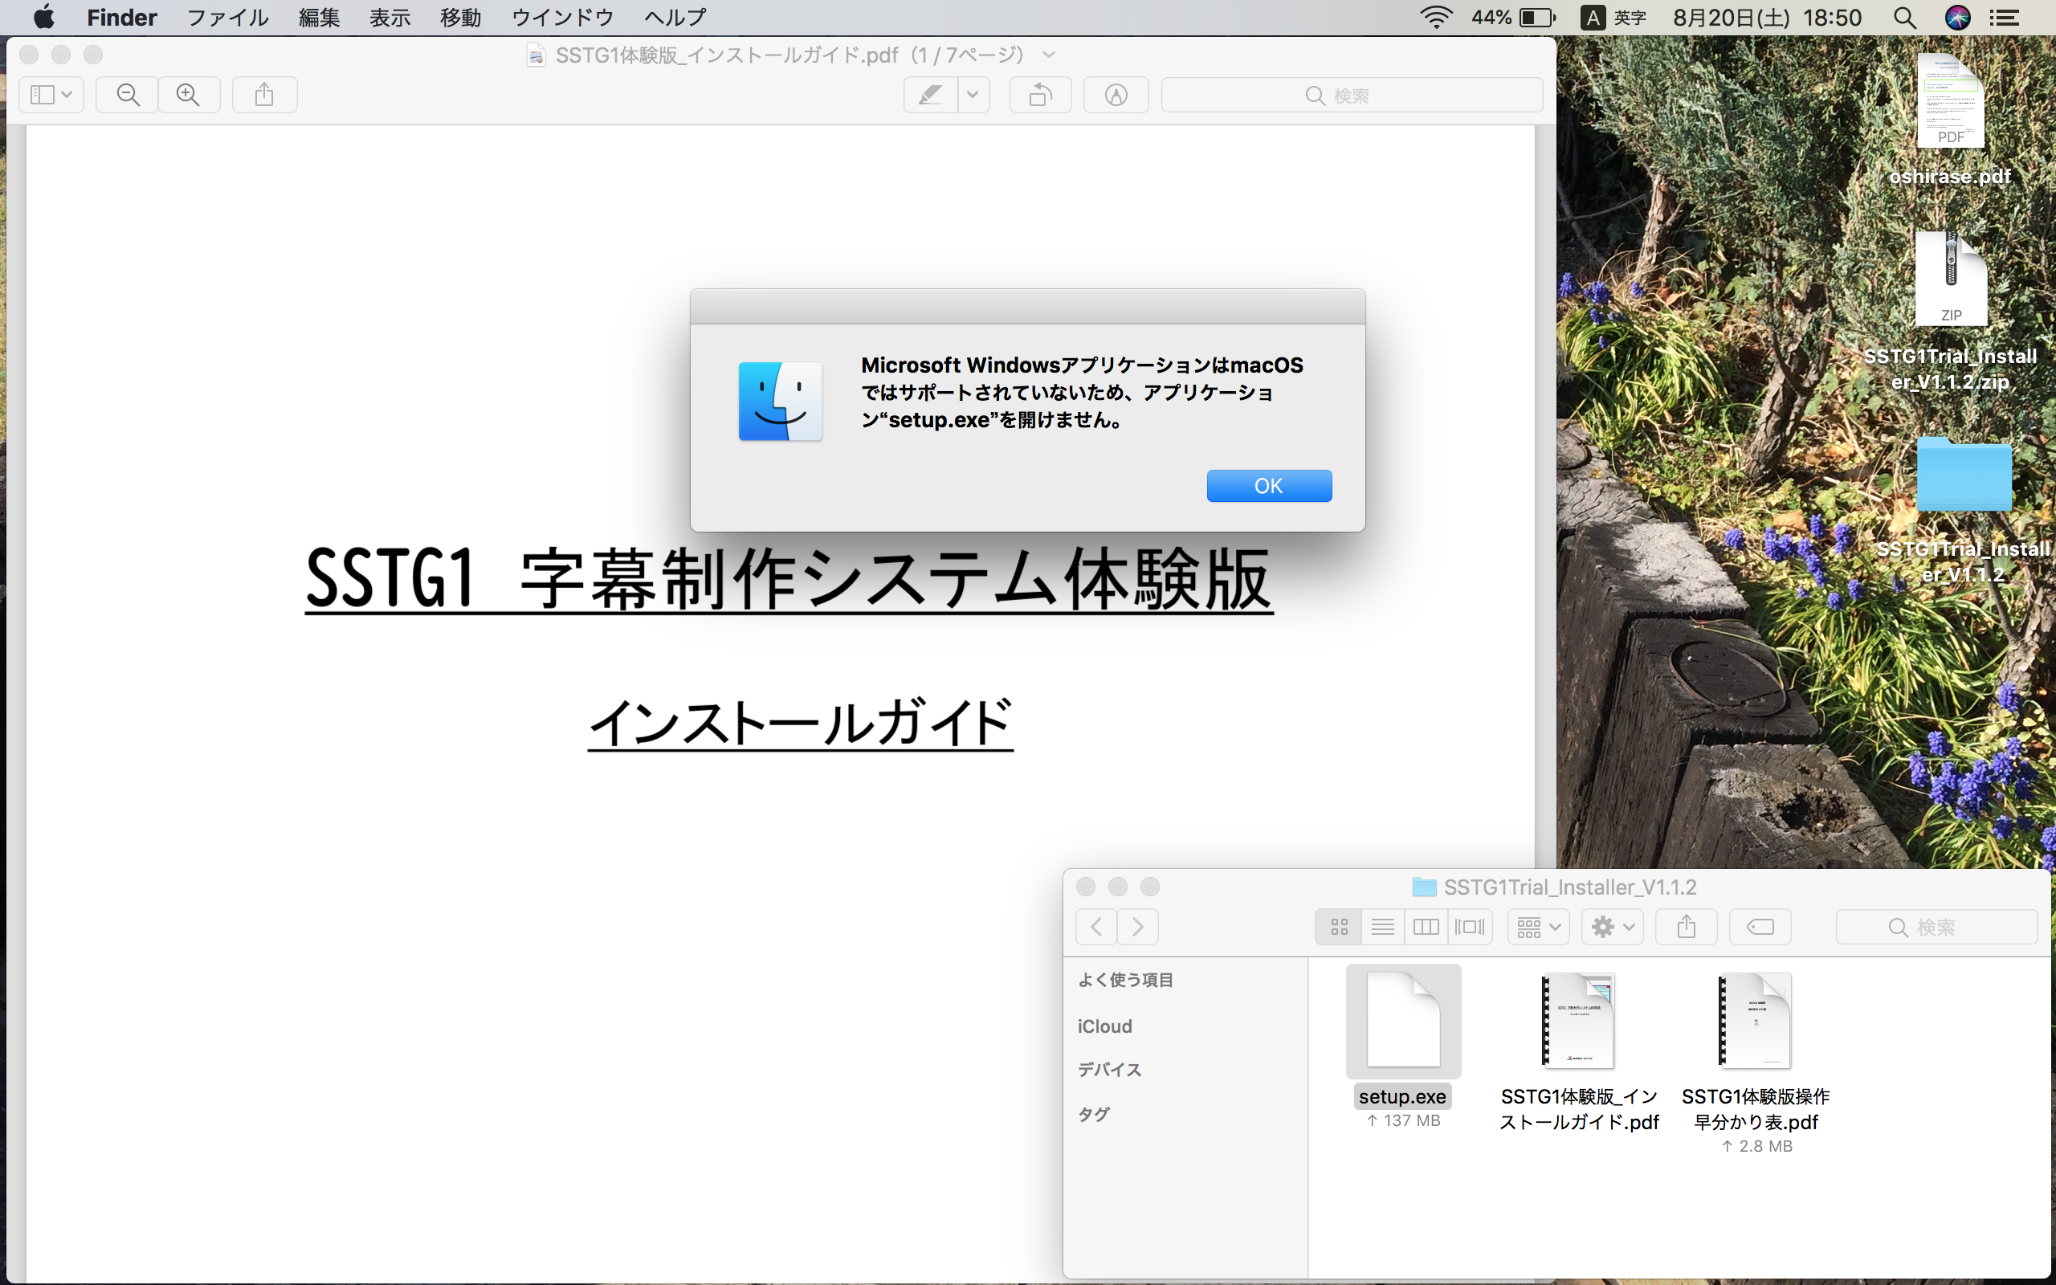2056x1285 pixels.
Task: Open the 移動 menu in menu bar
Action: pos(460,17)
